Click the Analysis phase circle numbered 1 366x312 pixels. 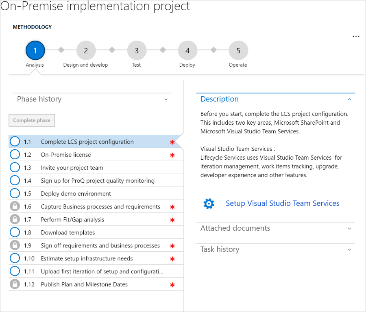click(35, 50)
